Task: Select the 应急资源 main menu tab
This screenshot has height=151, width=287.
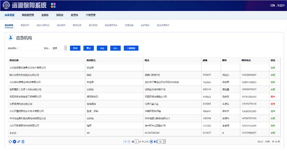Action: click(x=9, y=15)
